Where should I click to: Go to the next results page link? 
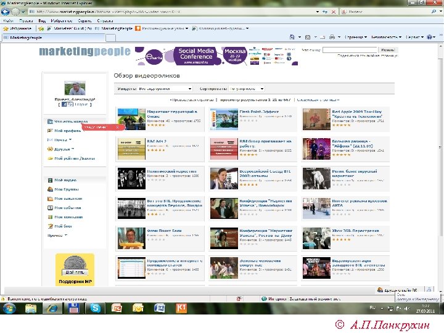click(318, 100)
